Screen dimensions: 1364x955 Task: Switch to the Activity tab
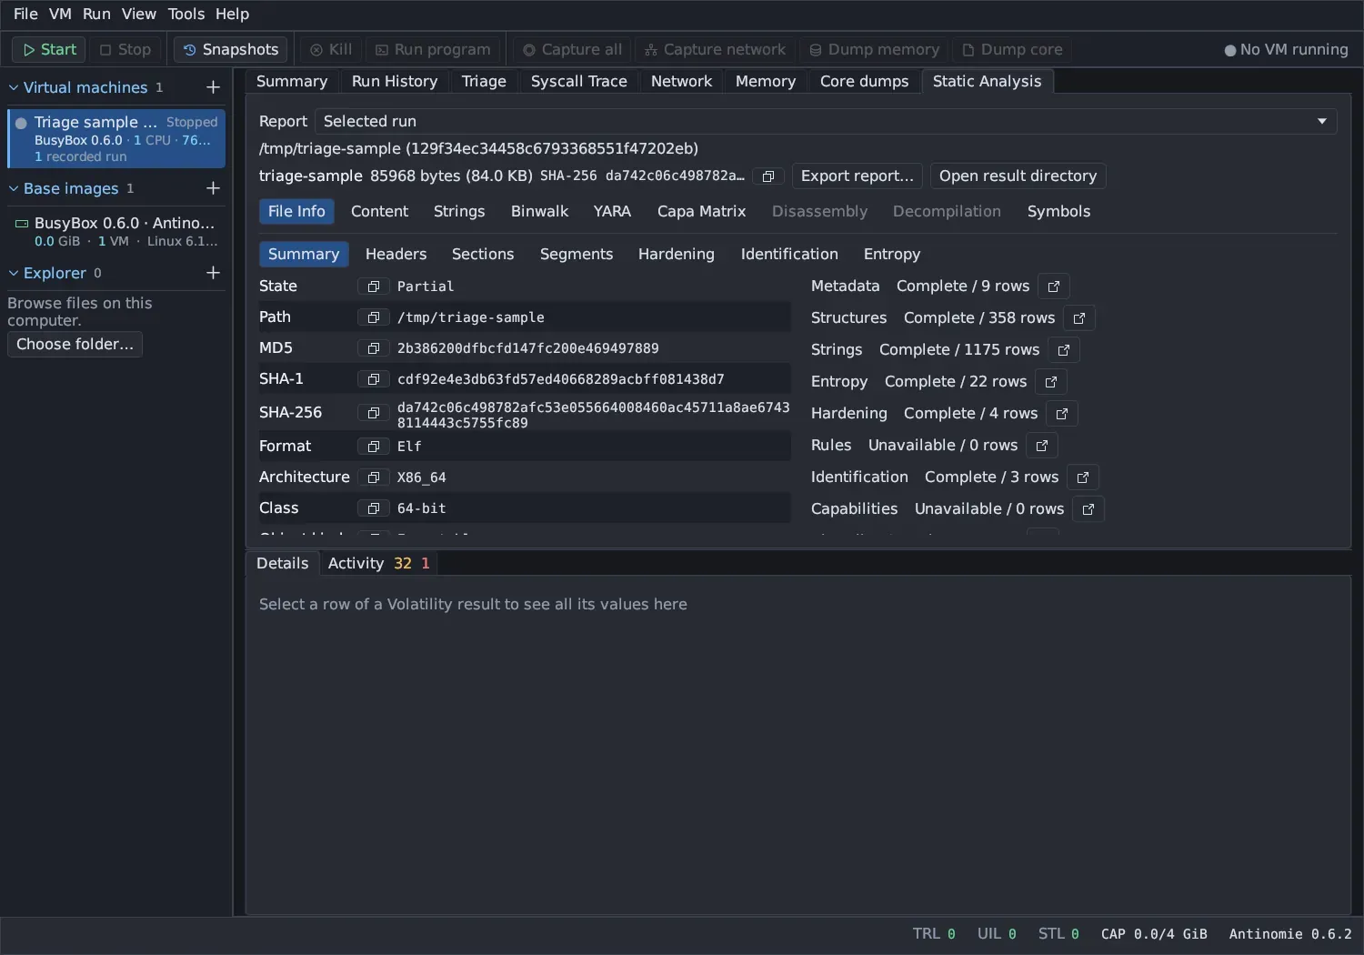point(378,564)
